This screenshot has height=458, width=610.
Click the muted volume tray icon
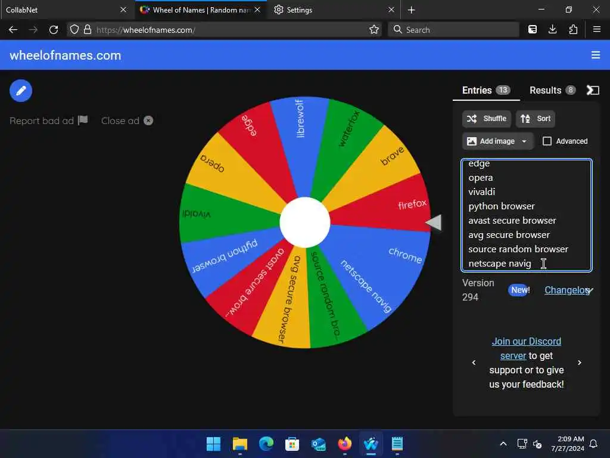click(x=537, y=444)
